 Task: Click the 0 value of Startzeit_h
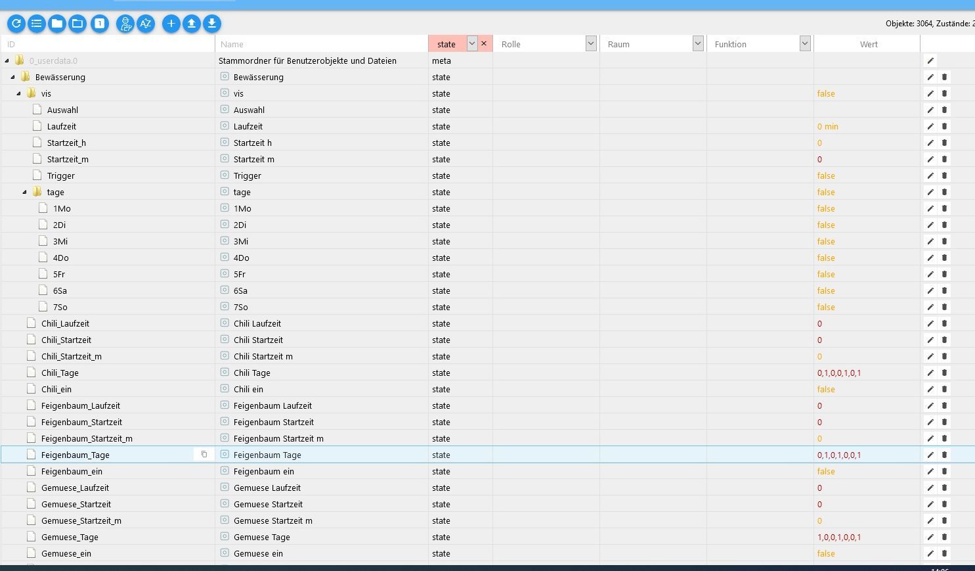pyautogui.click(x=819, y=143)
